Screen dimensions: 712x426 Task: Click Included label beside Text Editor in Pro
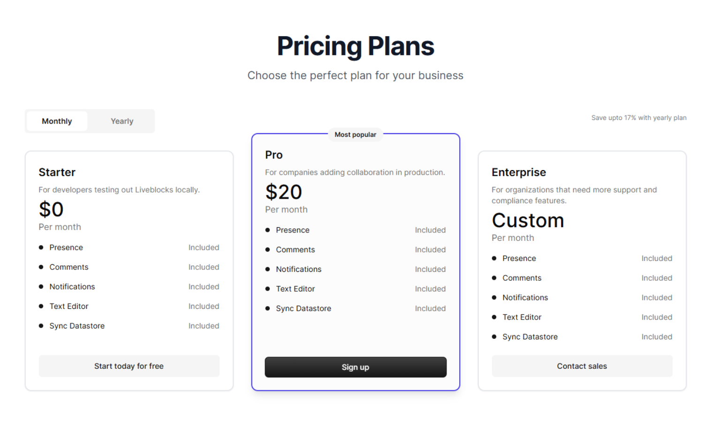(430, 289)
